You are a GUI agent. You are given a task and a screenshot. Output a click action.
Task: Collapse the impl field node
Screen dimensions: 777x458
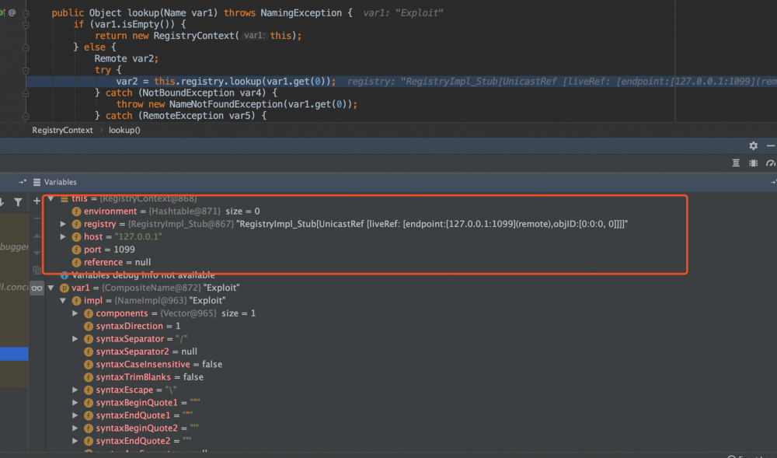tap(63, 300)
